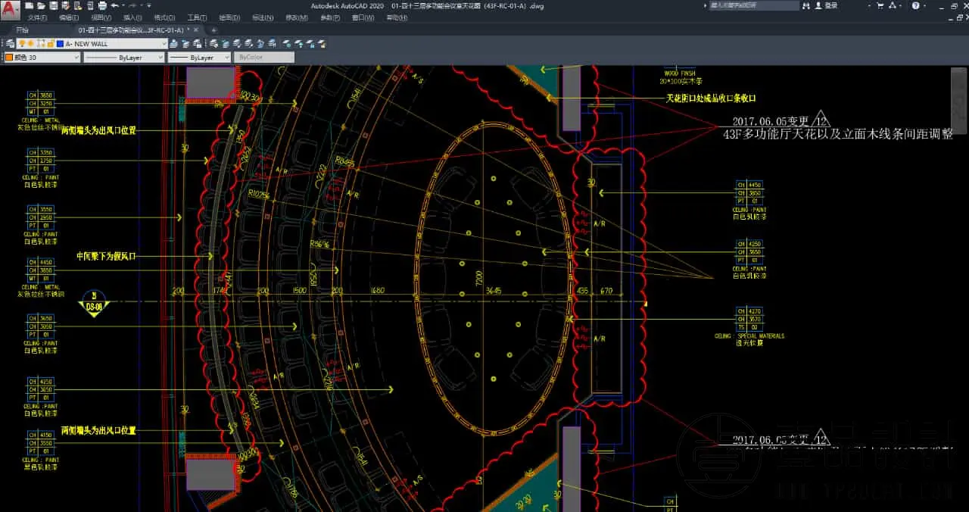969x512 pixels.
Task: Open the 窗口(W) menu
Action: (363, 17)
